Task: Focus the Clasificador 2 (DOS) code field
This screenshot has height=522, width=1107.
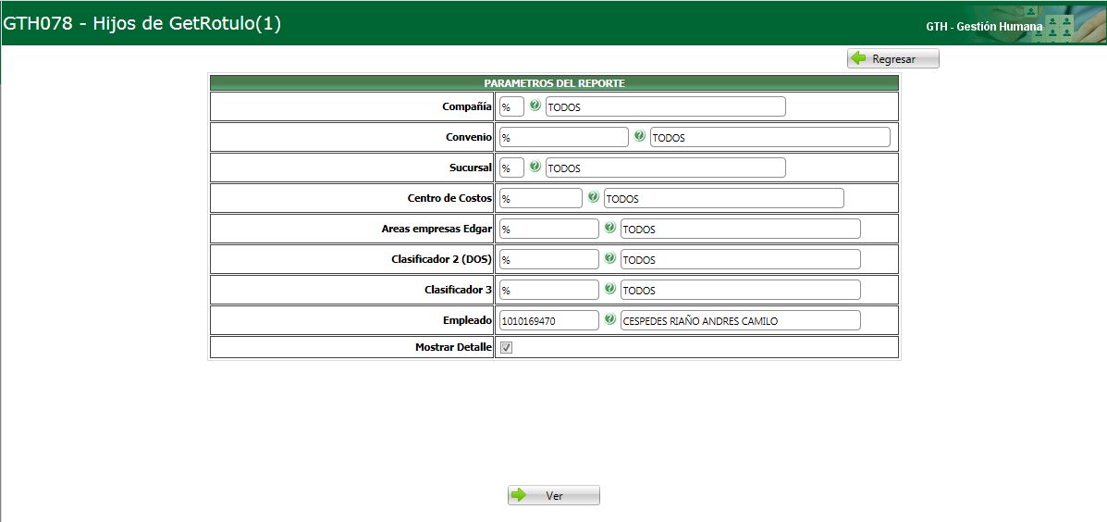Action: 549,259
